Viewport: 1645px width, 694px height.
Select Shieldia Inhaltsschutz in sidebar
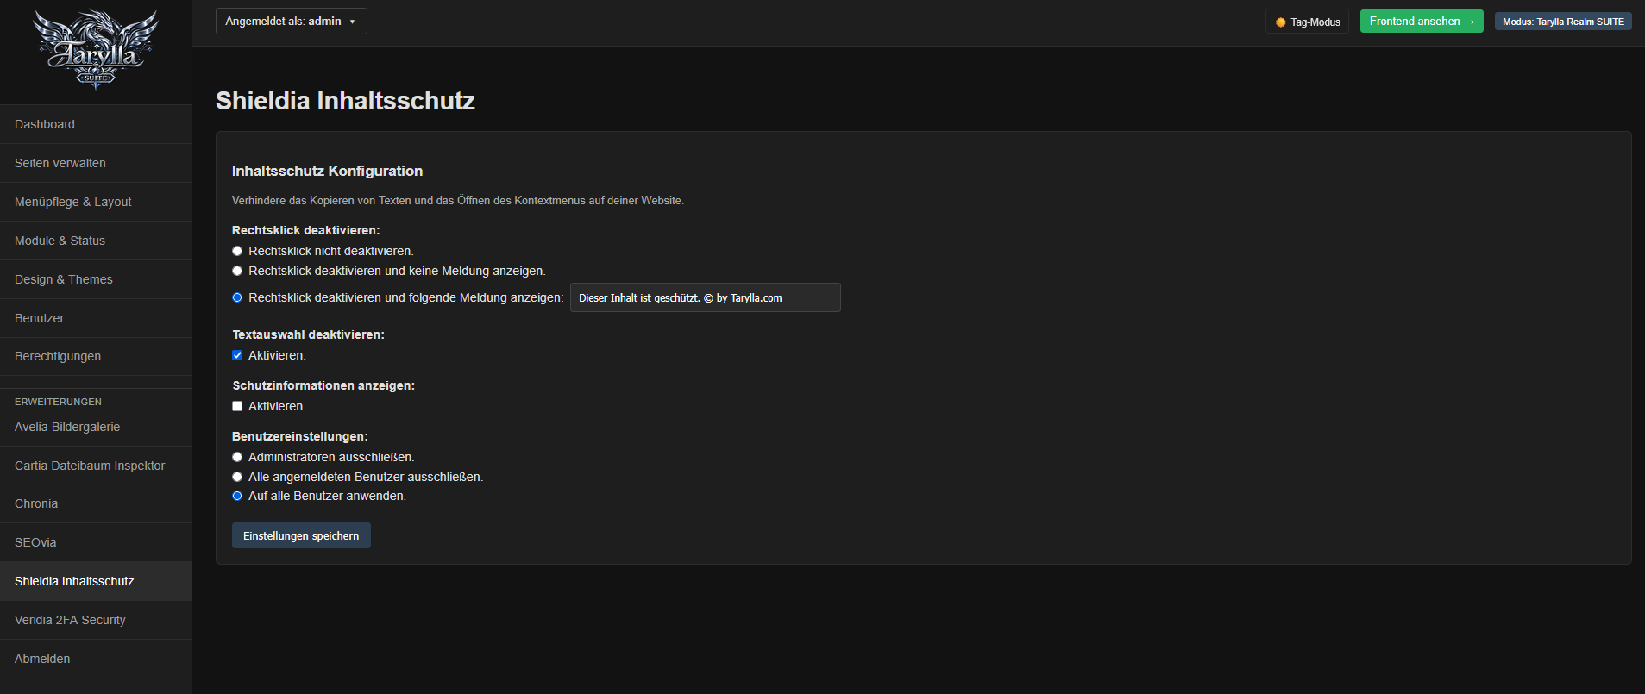click(x=96, y=581)
